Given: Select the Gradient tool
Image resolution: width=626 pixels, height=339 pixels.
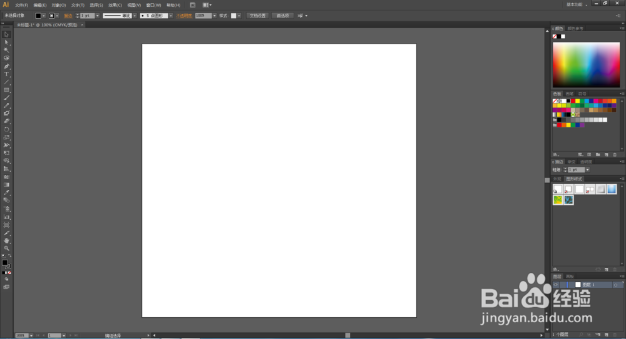Looking at the screenshot, I should [x=6, y=185].
